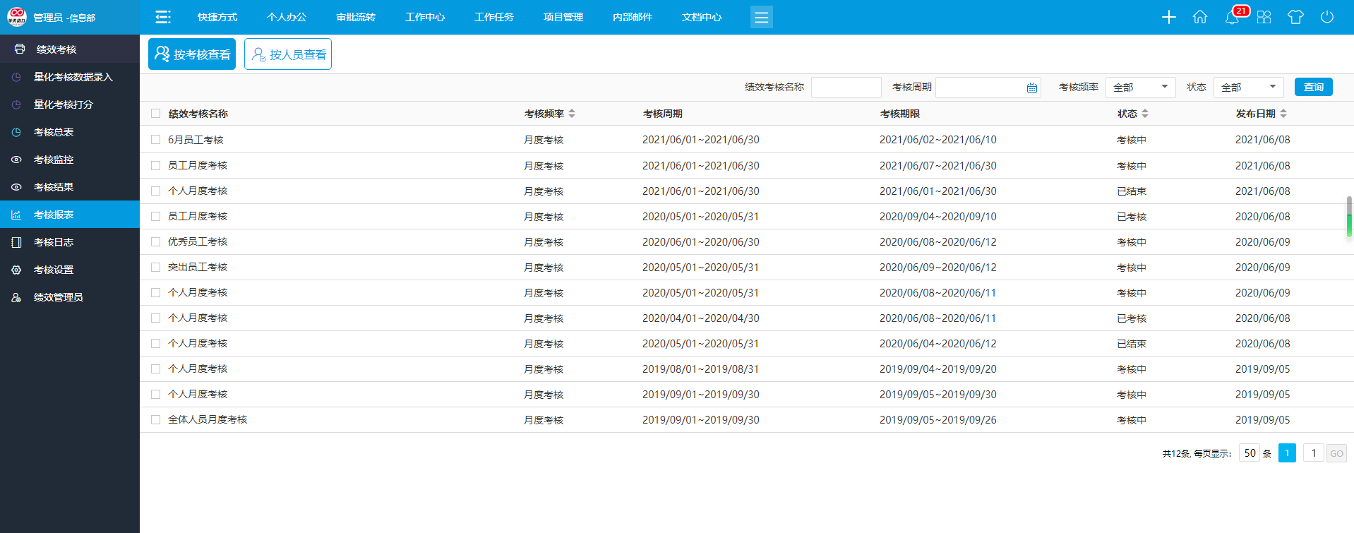The width and height of the screenshot is (1354, 533).
Task: Open the 状态 filter dropdown
Action: [1248, 87]
